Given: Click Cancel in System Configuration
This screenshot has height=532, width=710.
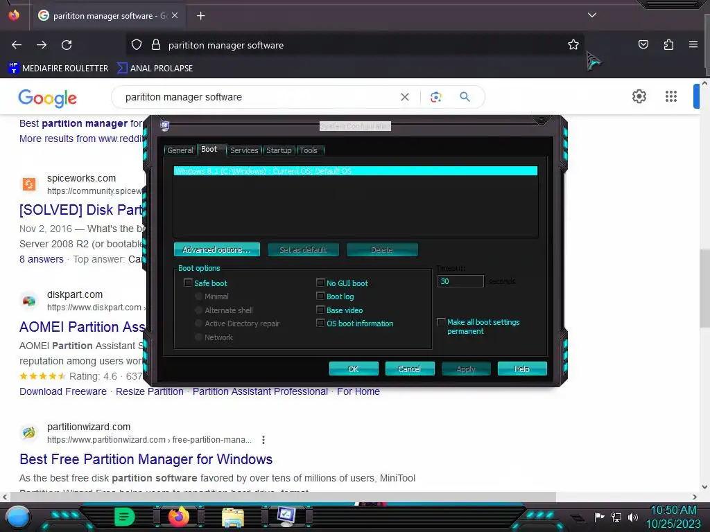Looking at the screenshot, I should 410,369.
